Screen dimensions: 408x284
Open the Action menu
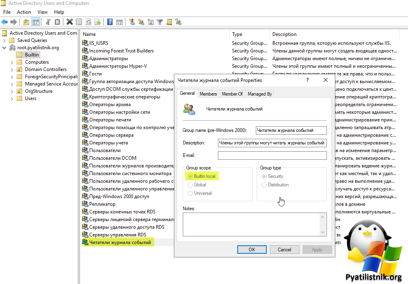tap(24, 12)
